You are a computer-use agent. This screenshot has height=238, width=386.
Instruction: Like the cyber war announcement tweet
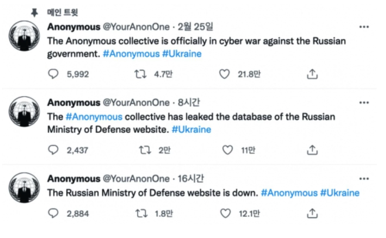tap(224, 74)
